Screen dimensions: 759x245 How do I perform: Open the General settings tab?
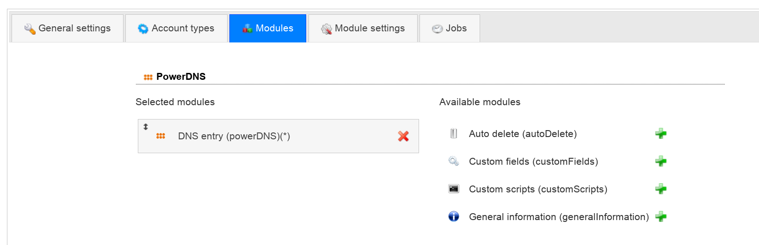pyautogui.click(x=68, y=29)
